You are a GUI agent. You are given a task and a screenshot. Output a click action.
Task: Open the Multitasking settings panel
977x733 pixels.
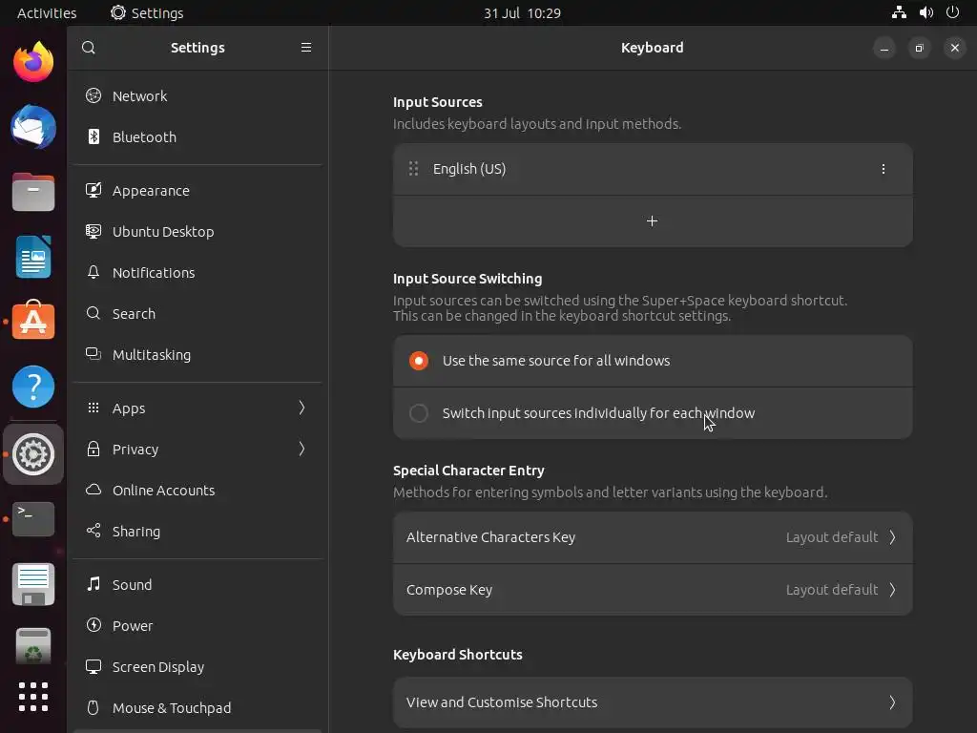151,355
